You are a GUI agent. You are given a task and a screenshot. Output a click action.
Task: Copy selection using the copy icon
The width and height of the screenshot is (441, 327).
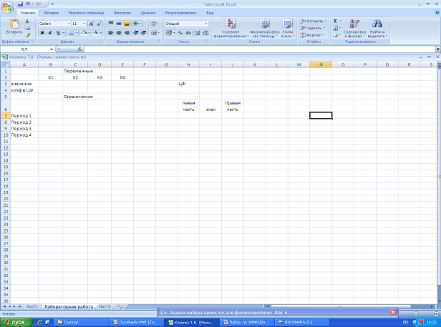click(x=27, y=28)
